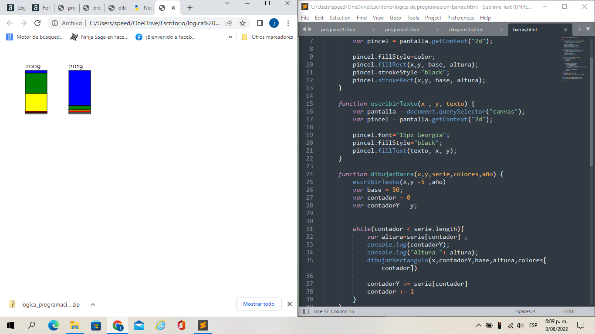Click the large green segment of the 2009 bar
This screenshot has height=334, width=595.
coord(36,83)
